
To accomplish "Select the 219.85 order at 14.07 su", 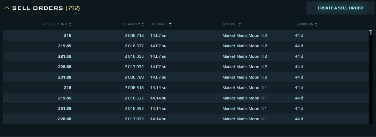I will click(186, 46).
